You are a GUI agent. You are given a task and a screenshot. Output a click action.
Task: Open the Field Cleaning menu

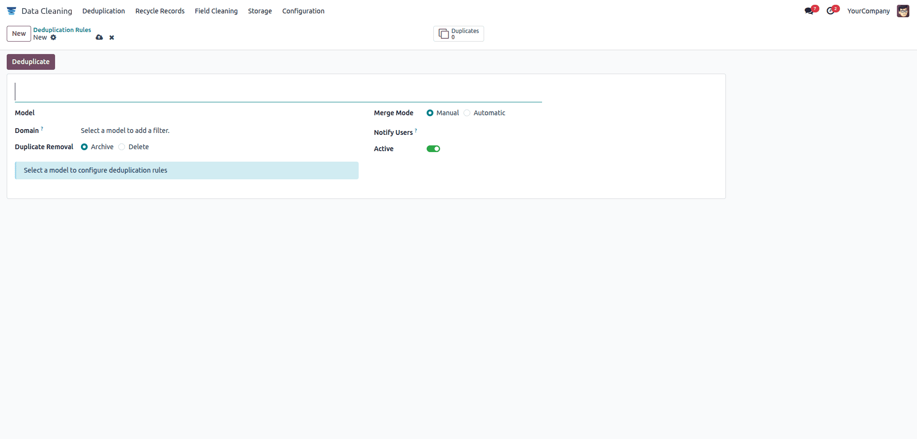click(216, 11)
